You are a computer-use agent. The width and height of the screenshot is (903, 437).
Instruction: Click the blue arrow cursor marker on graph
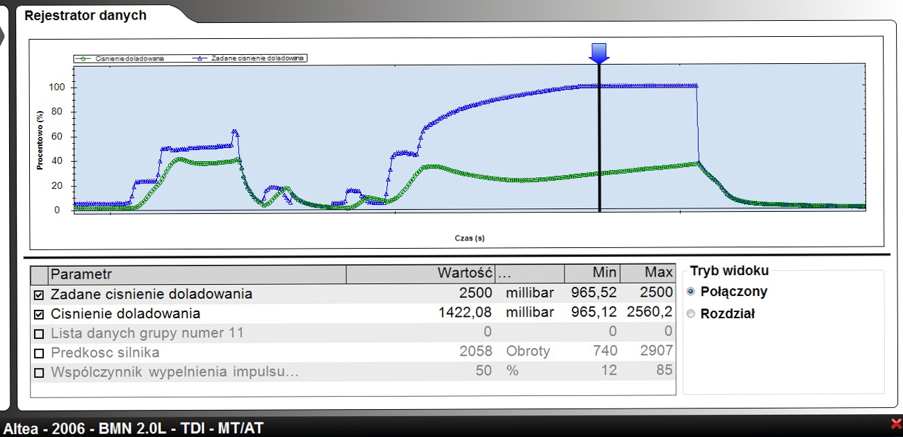pyautogui.click(x=599, y=53)
